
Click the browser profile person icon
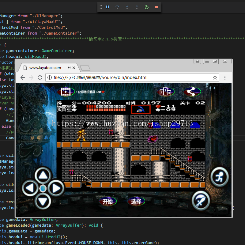tap(198, 61)
